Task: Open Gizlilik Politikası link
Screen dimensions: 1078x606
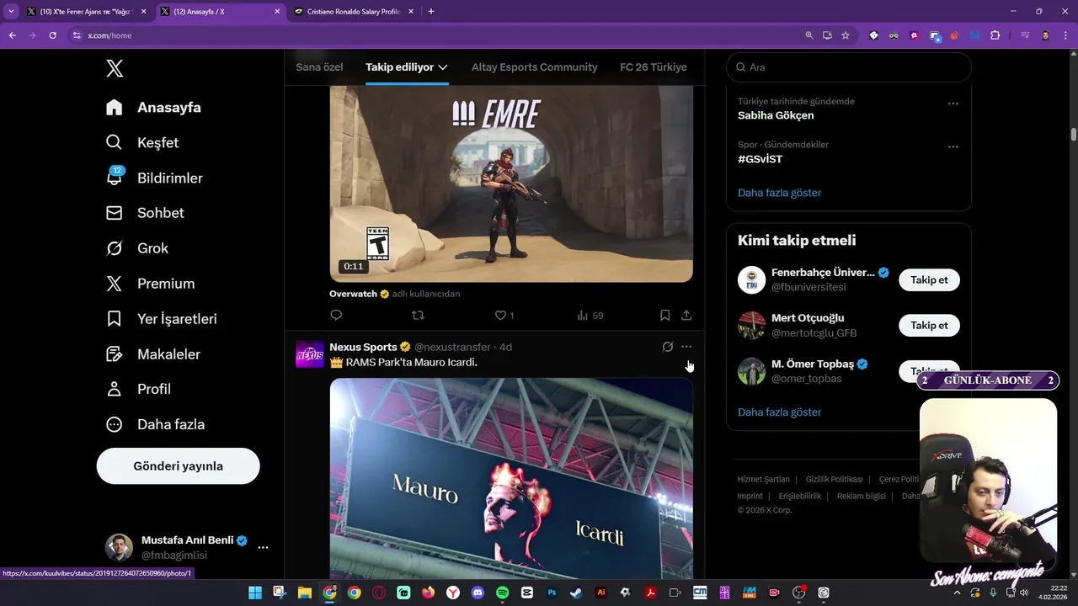Action: (834, 479)
